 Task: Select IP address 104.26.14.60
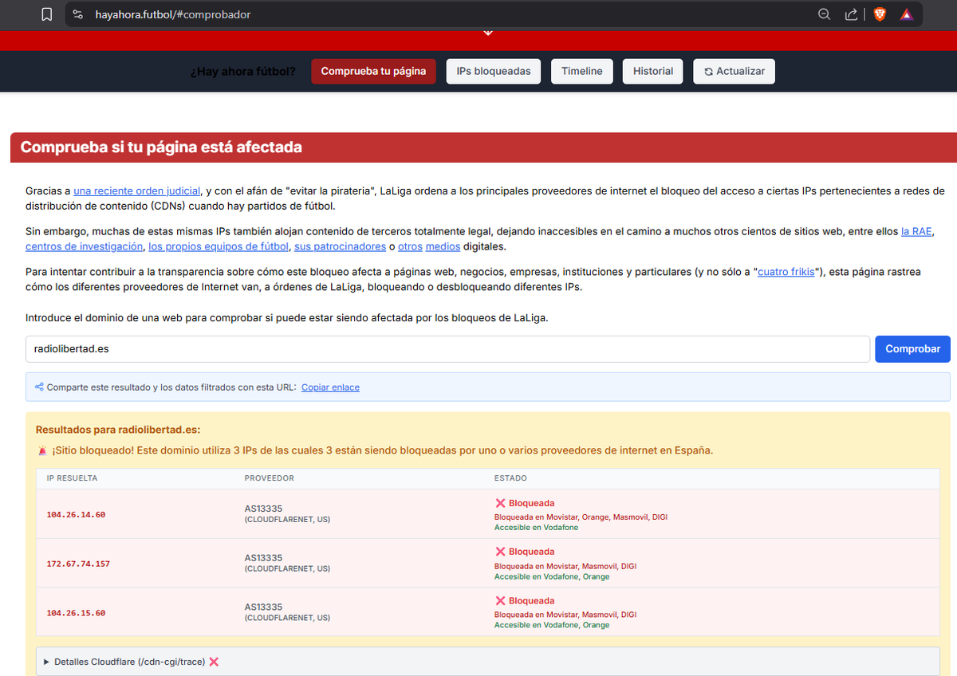coord(76,515)
